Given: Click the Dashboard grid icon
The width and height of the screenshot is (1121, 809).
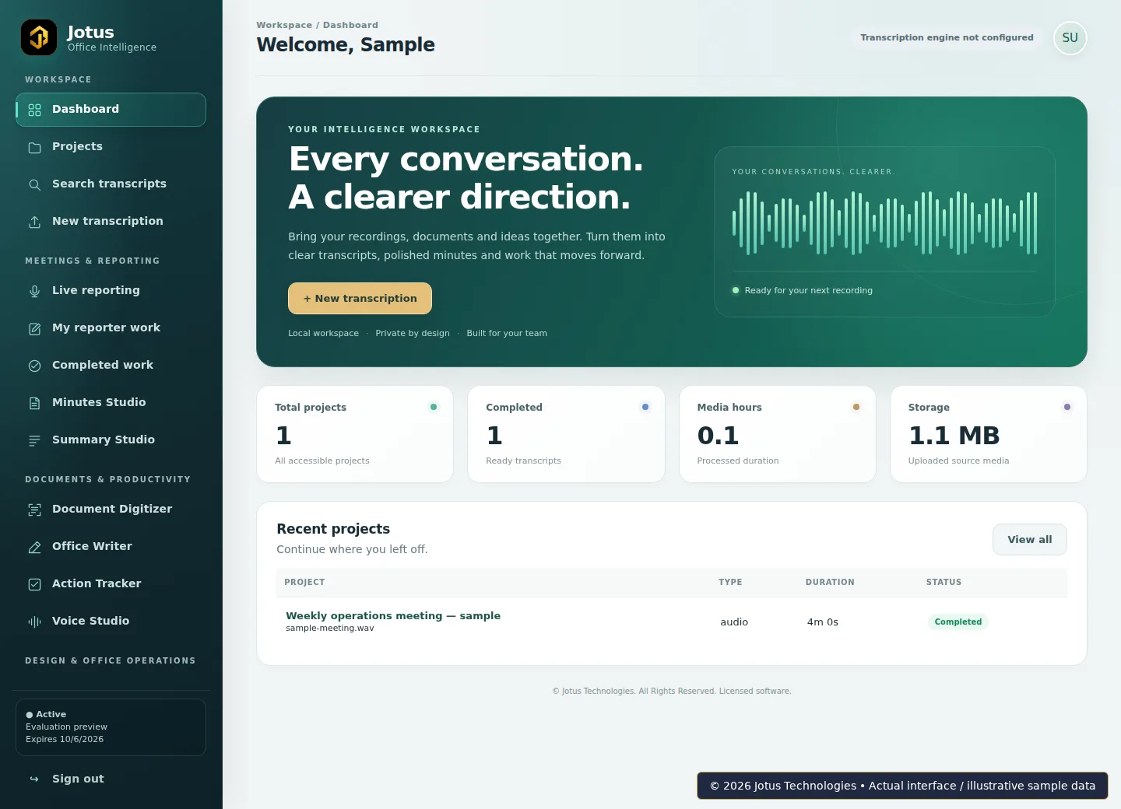Looking at the screenshot, I should click(34, 110).
